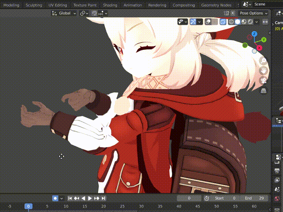The width and height of the screenshot is (283, 212).
Task: Open the view layer properties tab
Action: tap(277, 180)
